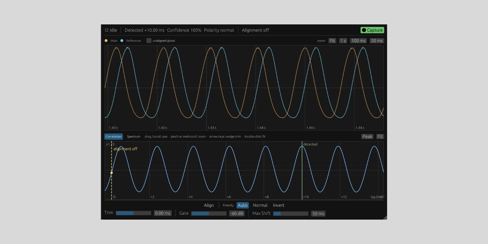
Task: Click the Max Shift slider
Action: point(291,213)
